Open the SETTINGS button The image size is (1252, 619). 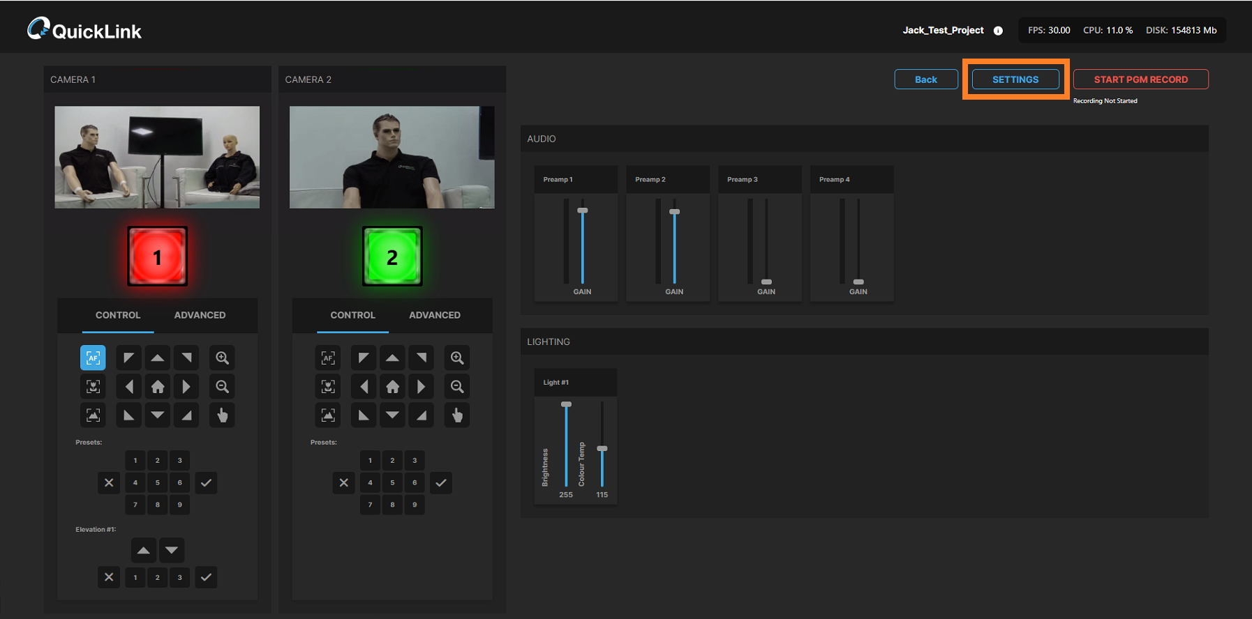pos(1015,79)
